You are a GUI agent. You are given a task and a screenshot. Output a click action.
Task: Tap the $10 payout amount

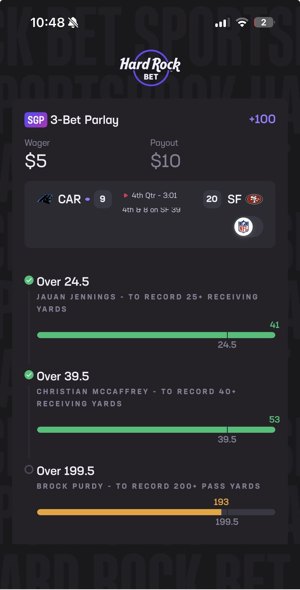tap(165, 161)
